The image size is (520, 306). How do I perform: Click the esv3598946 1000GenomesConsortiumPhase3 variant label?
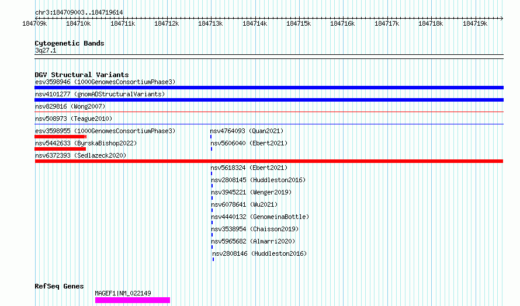105,82
